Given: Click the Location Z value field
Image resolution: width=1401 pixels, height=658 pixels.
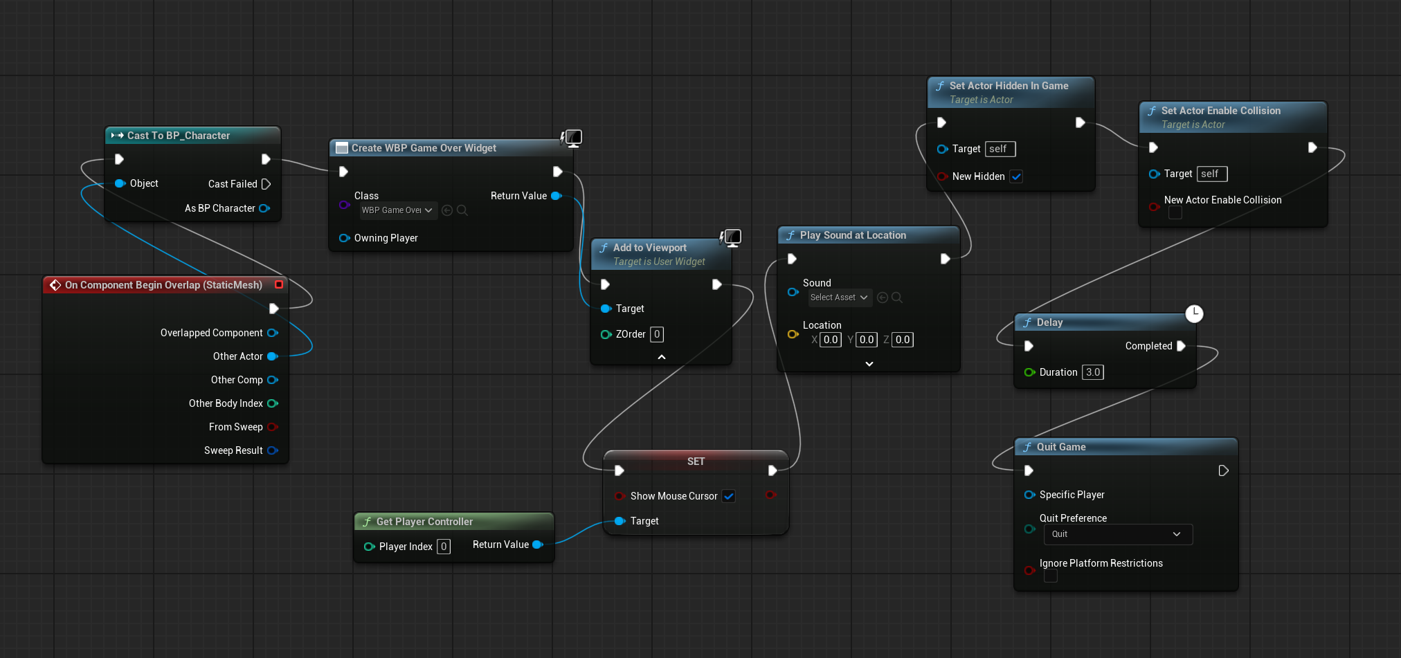Looking at the screenshot, I should click(903, 340).
